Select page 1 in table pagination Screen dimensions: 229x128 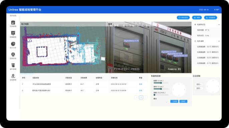coord(141,97)
